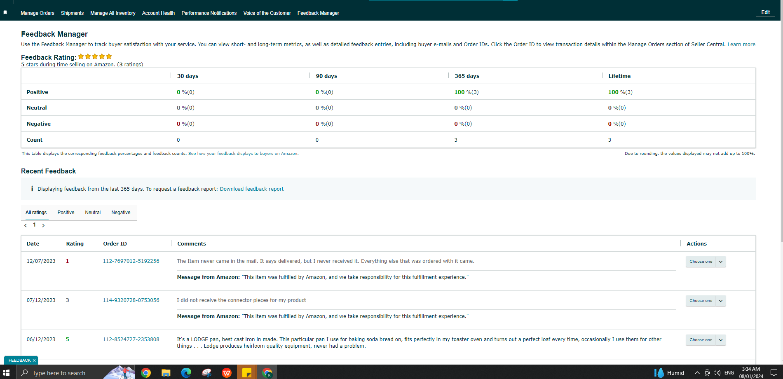Click the Meet Now camera tray icon
The width and height of the screenshot is (783, 379).
[707, 373]
